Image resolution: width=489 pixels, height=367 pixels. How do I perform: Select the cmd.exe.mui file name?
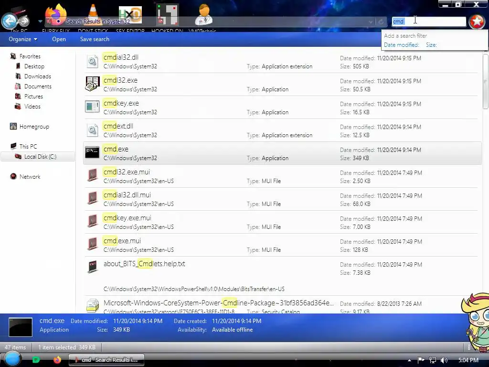pos(122,241)
